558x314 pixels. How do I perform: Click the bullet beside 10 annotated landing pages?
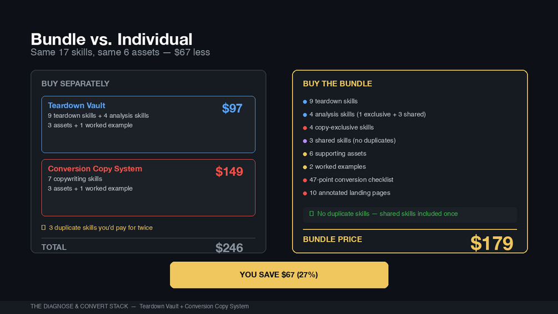coord(305,193)
